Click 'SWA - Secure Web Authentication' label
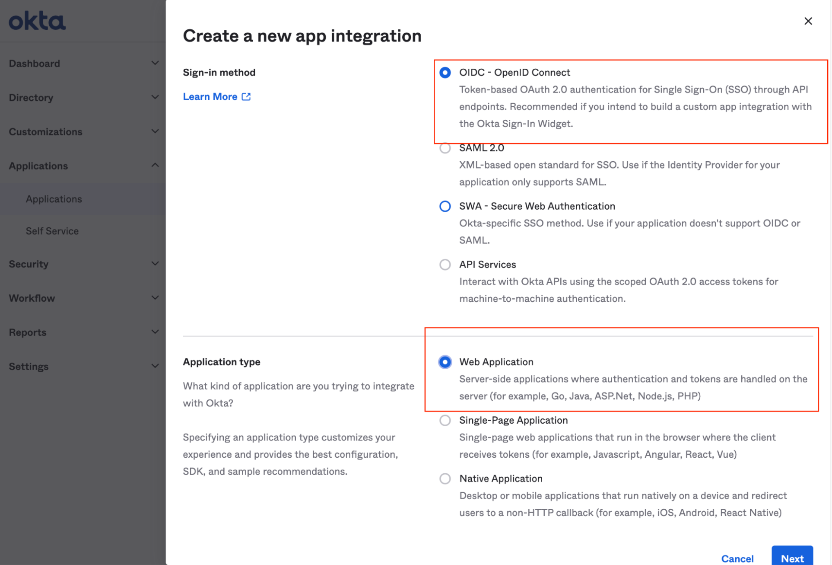 coord(537,206)
